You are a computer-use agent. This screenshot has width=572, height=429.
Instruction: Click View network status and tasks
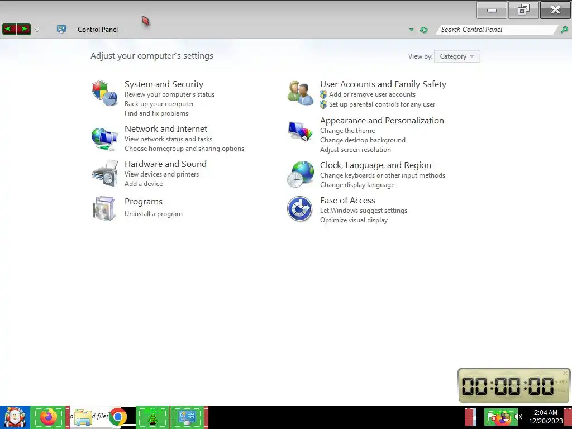coord(168,139)
